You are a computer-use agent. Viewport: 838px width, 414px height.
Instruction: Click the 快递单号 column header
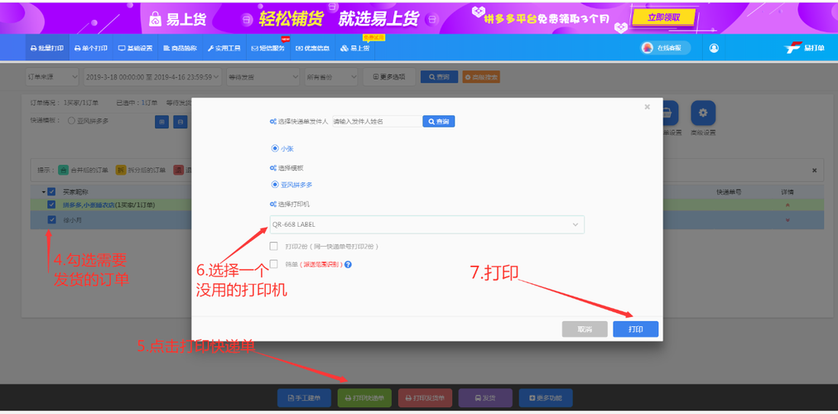(x=729, y=192)
